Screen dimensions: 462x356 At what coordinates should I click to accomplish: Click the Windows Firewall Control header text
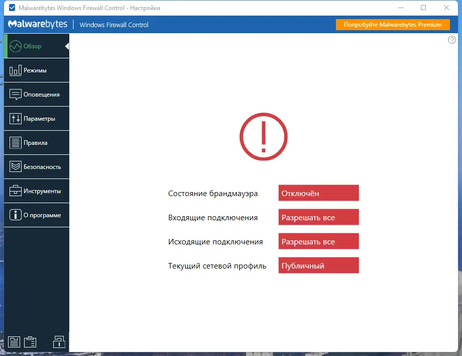point(114,25)
